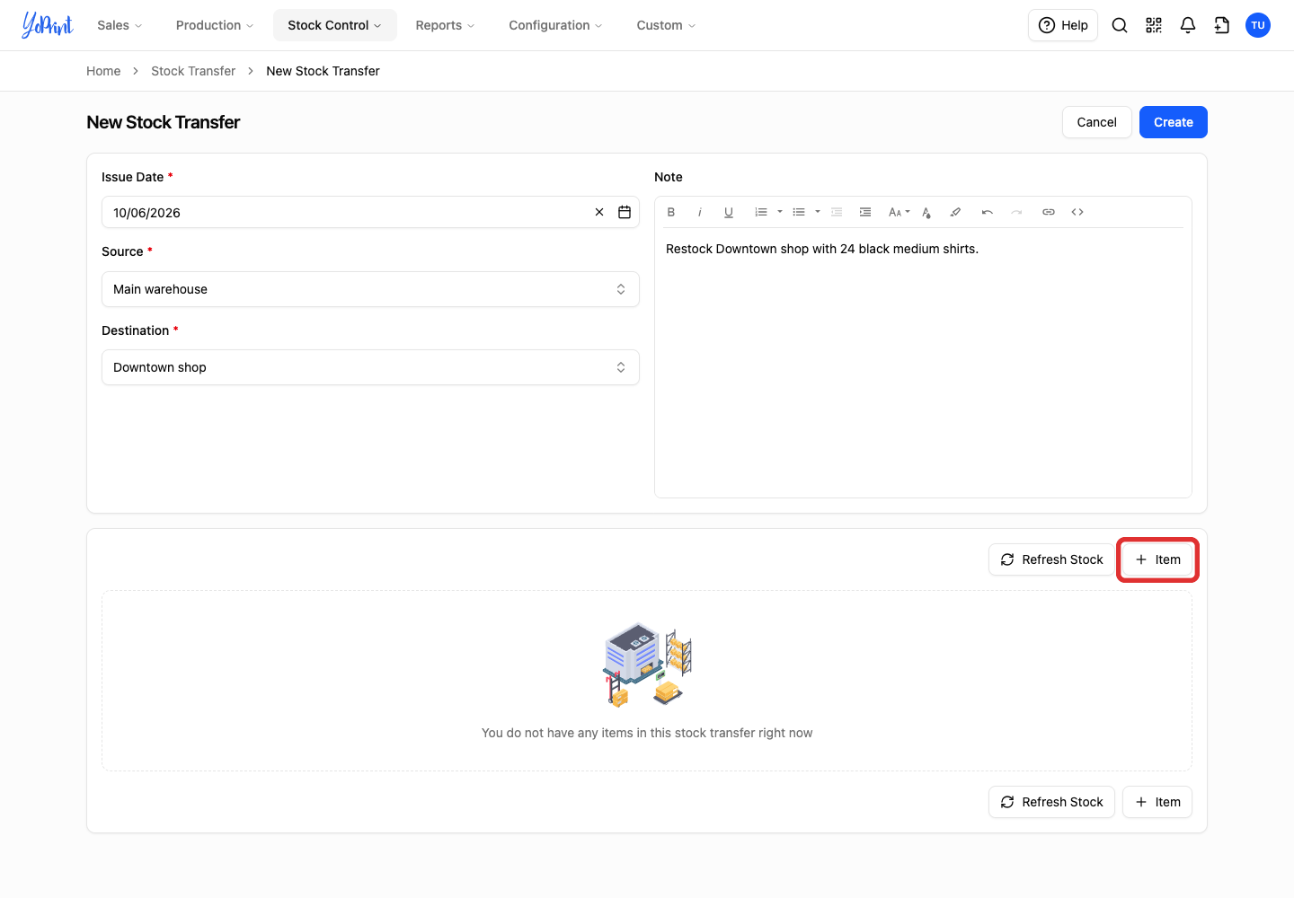Open the Stock Control menu
Screen dimensions: 1294x898
[334, 25]
